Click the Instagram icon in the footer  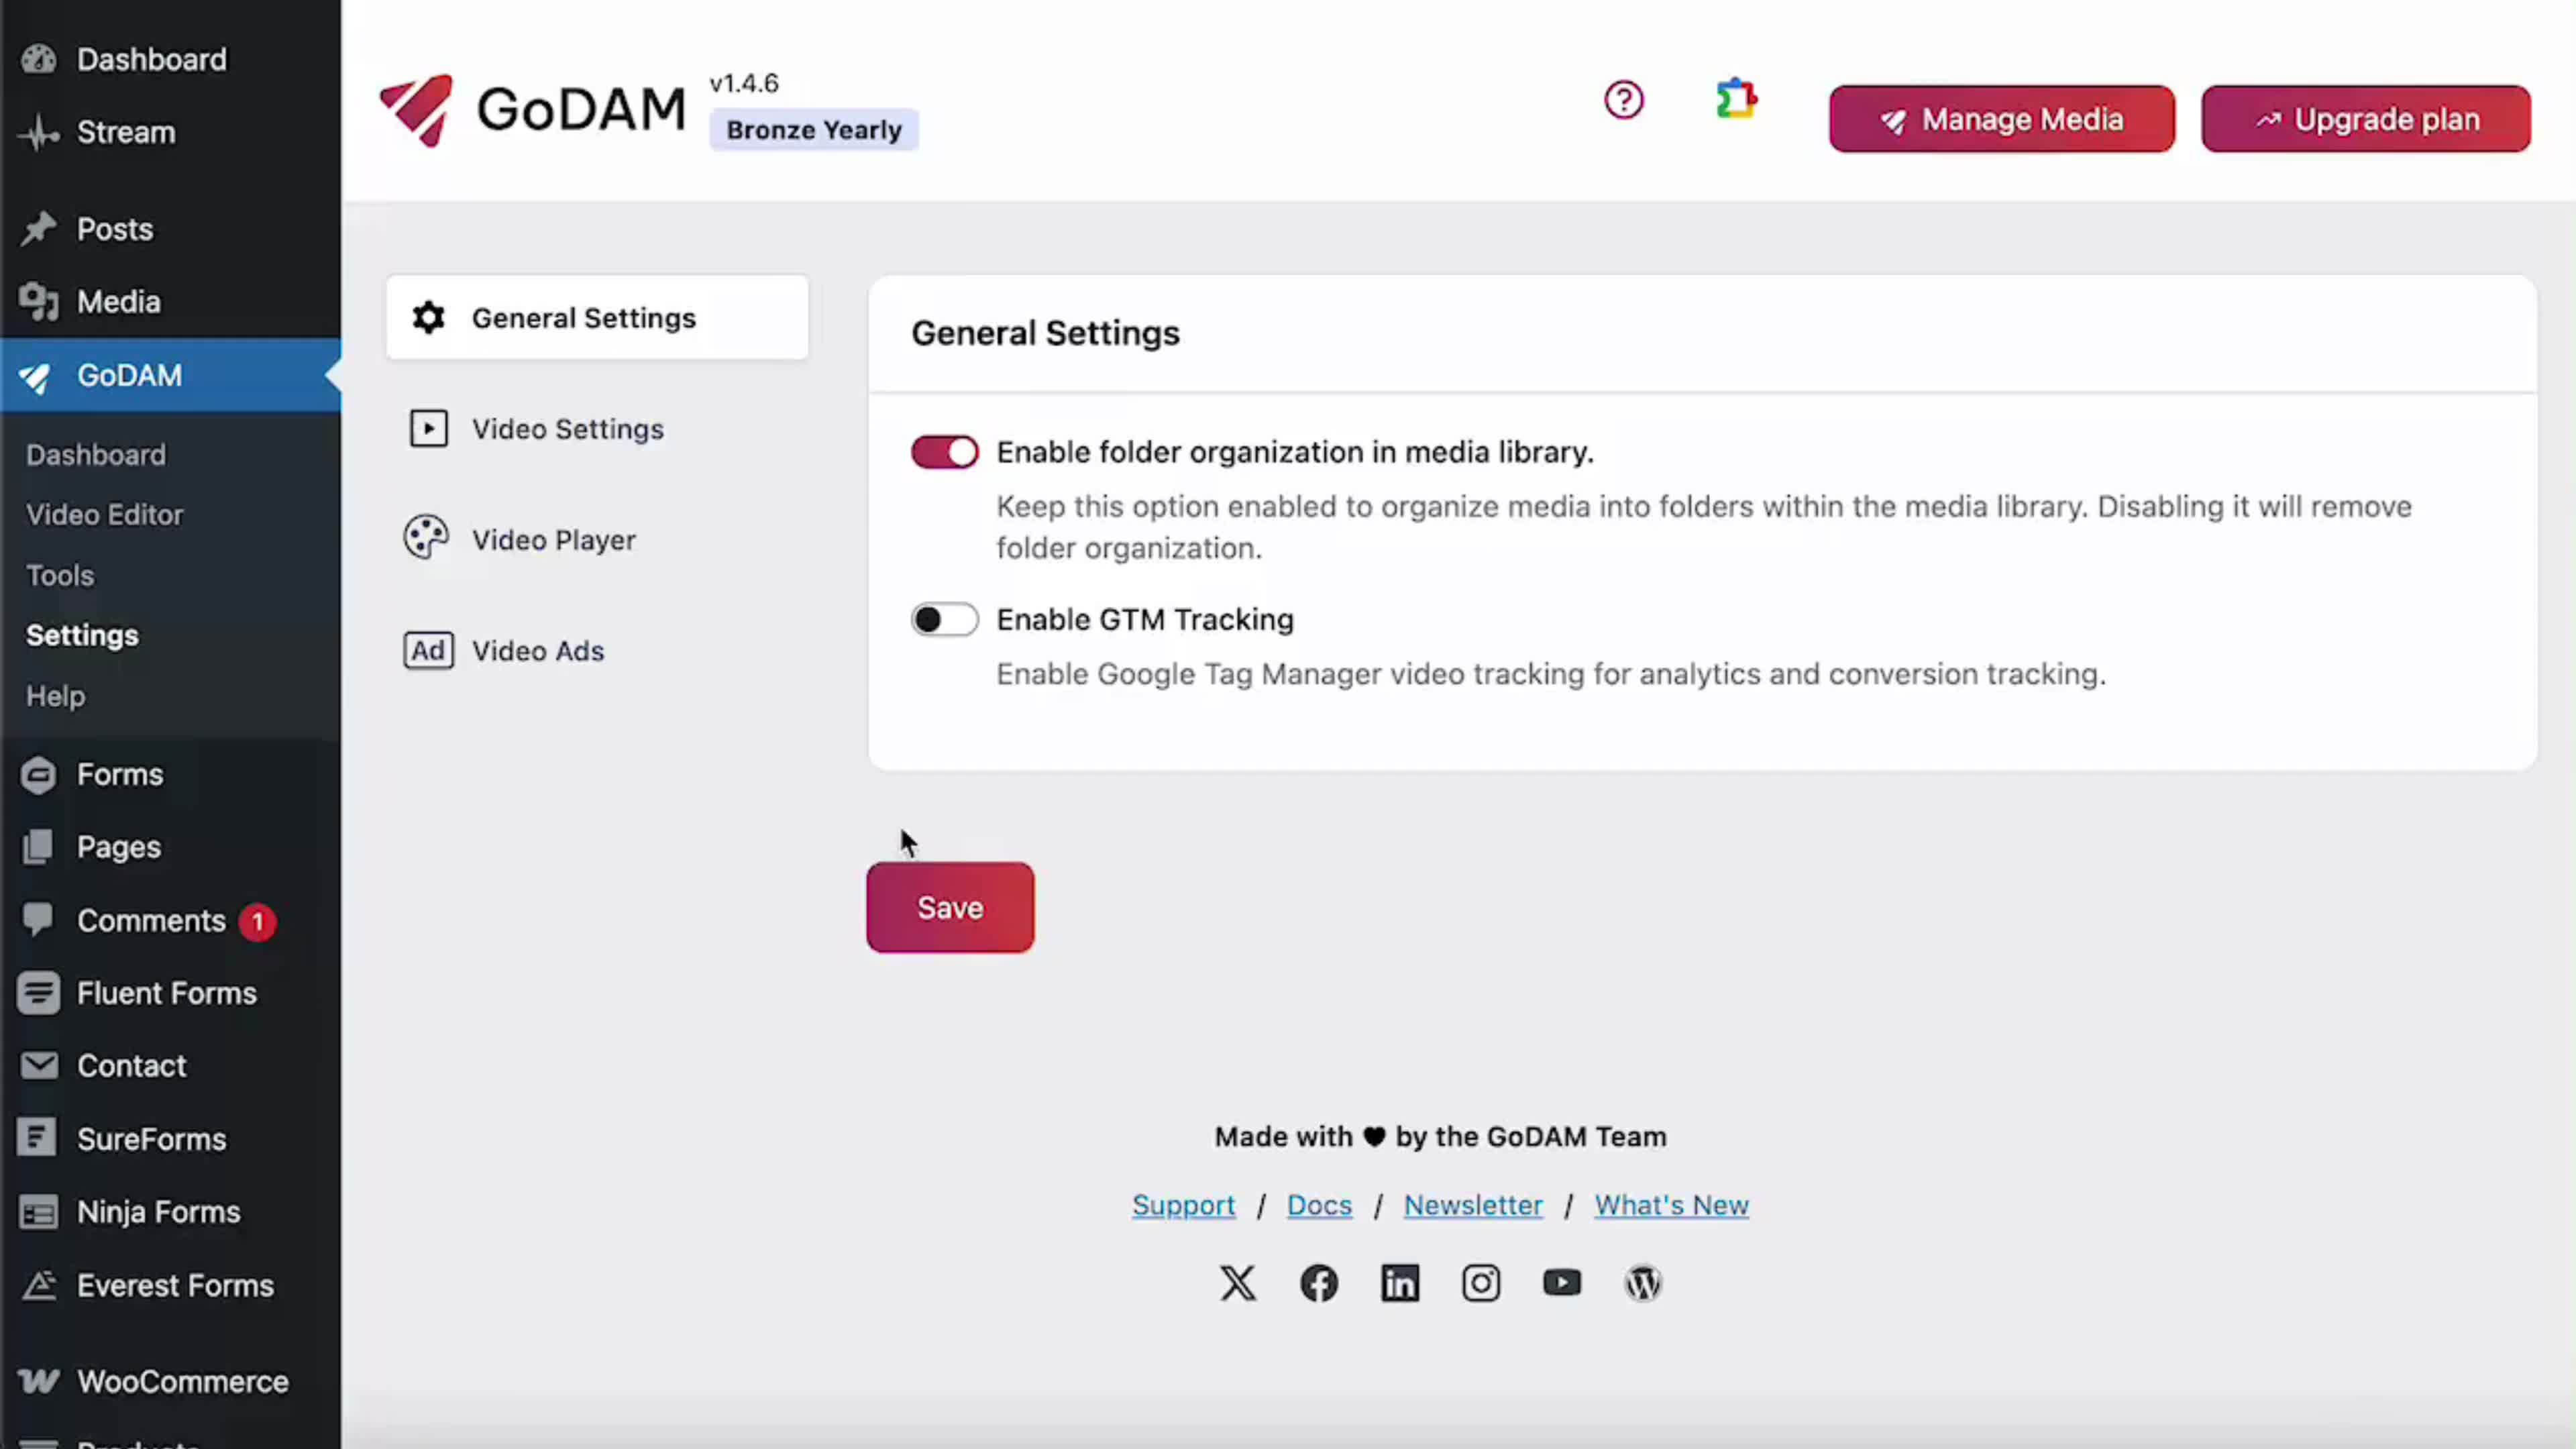coord(1481,1283)
